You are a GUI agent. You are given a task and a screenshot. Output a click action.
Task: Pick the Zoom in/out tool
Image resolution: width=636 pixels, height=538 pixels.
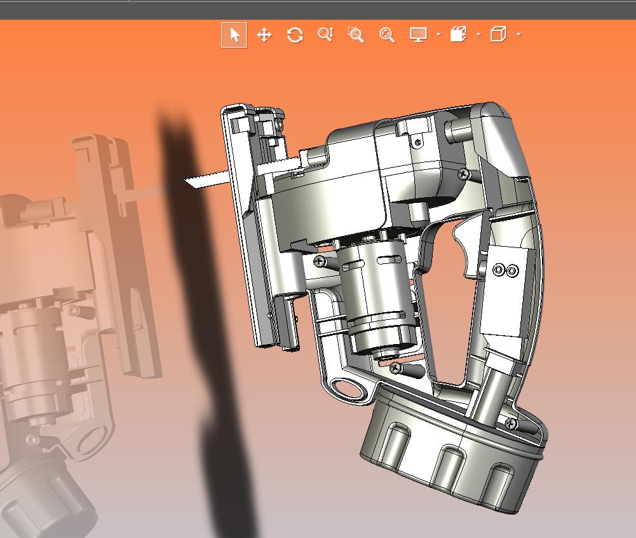(326, 35)
